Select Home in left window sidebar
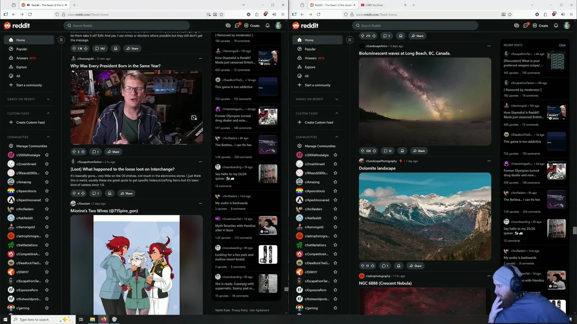 29,40
